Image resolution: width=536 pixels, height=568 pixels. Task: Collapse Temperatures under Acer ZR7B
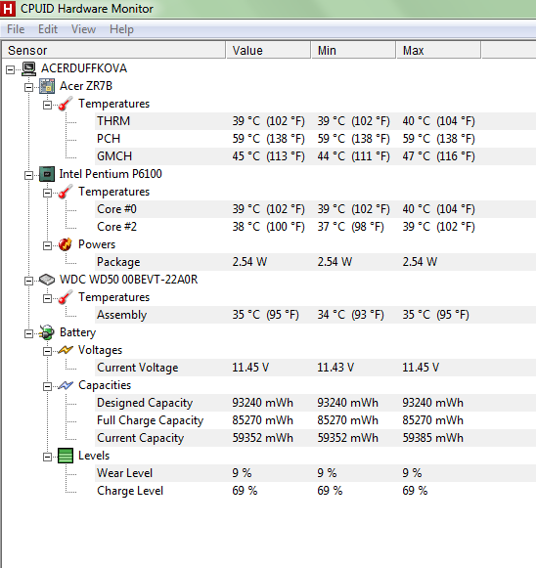tap(48, 105)
